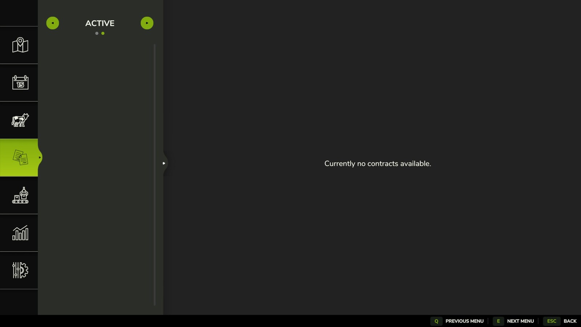Image resolution: width=581 pixels, height=327 pixels.
Task: Go to NEXT MENU
Action: [520, 321]
